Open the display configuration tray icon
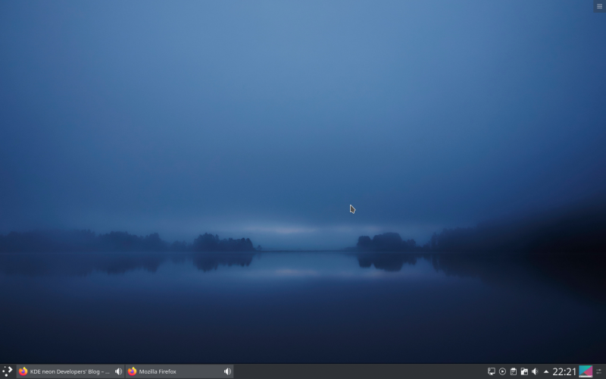This screenshot has width=606, height=379. [491, 371]
